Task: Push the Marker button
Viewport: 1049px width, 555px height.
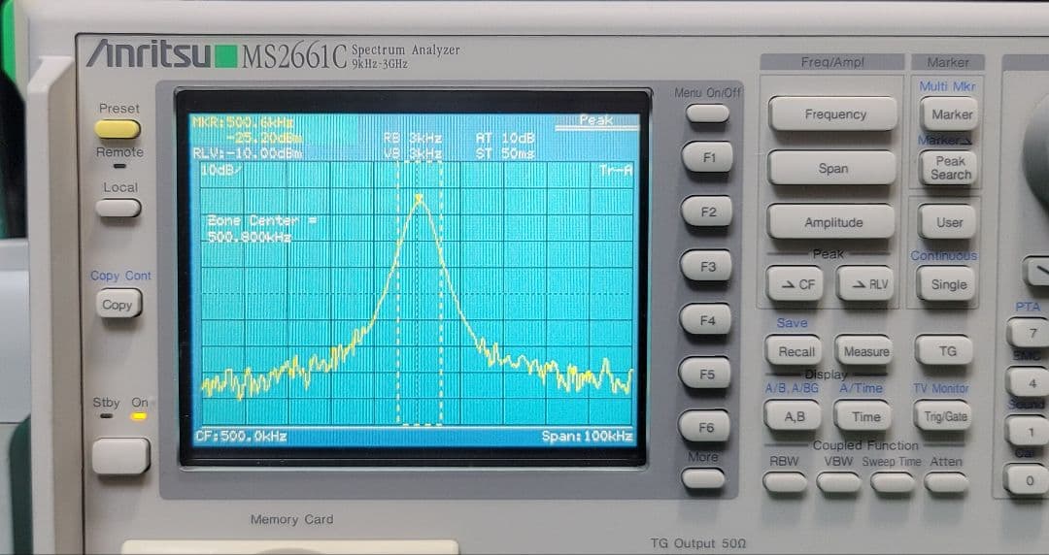Action: 949,114
